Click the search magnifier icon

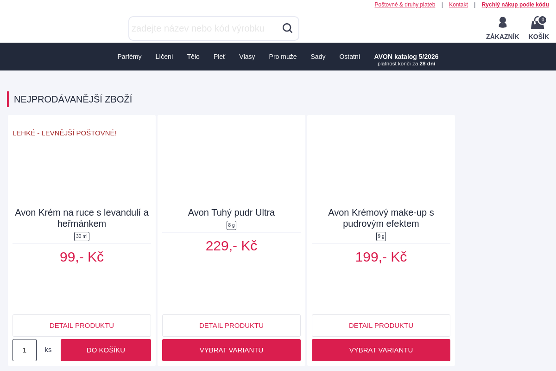[287, 28]
